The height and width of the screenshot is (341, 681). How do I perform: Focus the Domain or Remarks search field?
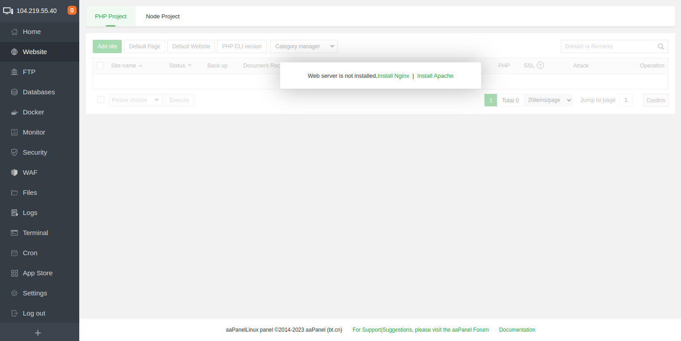(609, 46)
